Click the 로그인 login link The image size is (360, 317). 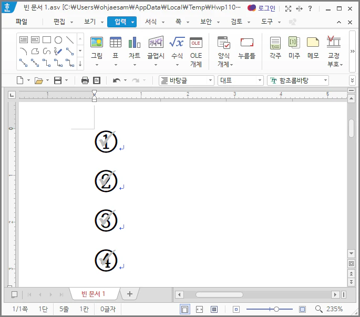266,8
